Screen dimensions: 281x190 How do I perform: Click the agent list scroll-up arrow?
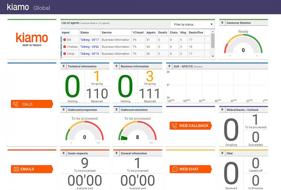(x=213, y=31)
